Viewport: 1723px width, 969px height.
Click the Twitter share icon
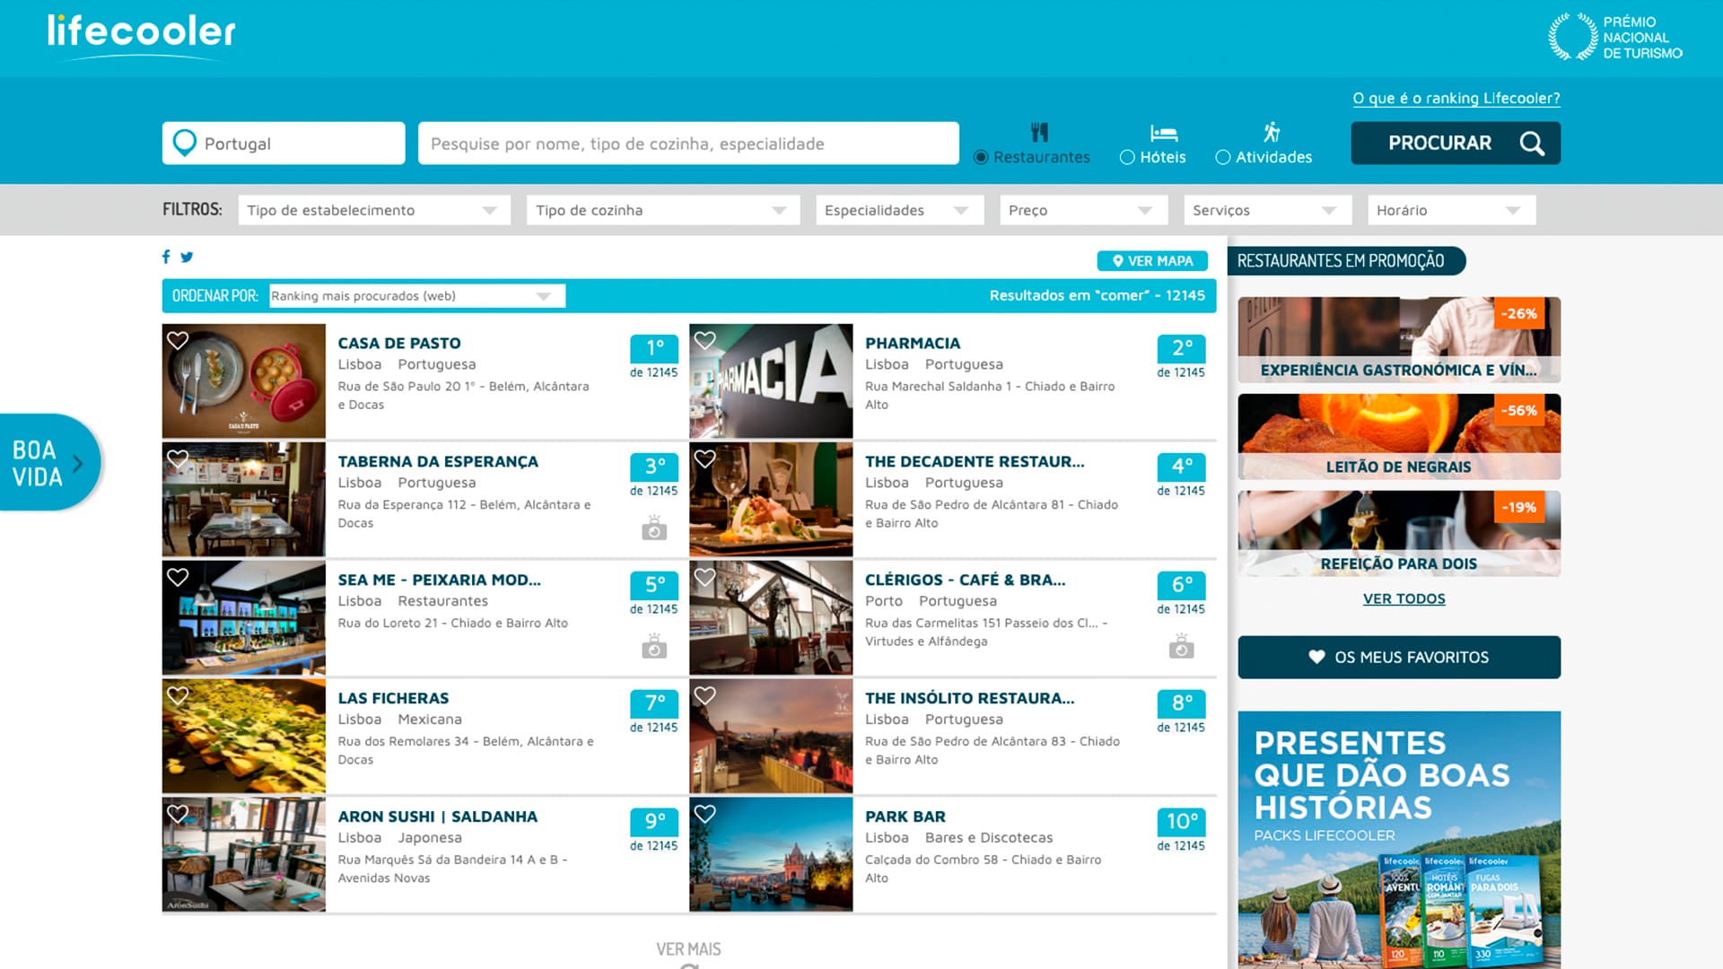coord(187,257)
